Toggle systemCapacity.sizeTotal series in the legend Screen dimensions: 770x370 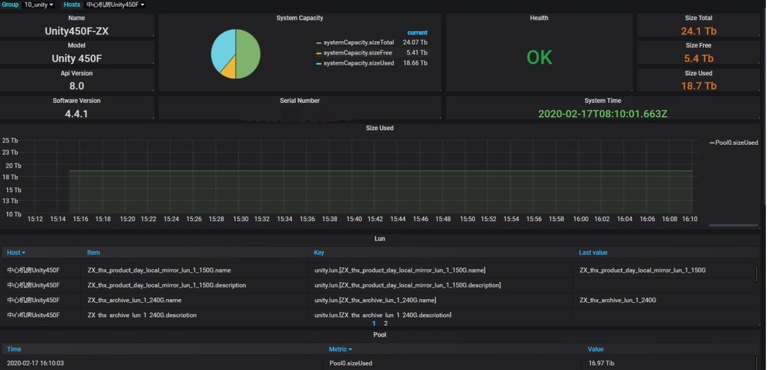click(x=359, y=43)
